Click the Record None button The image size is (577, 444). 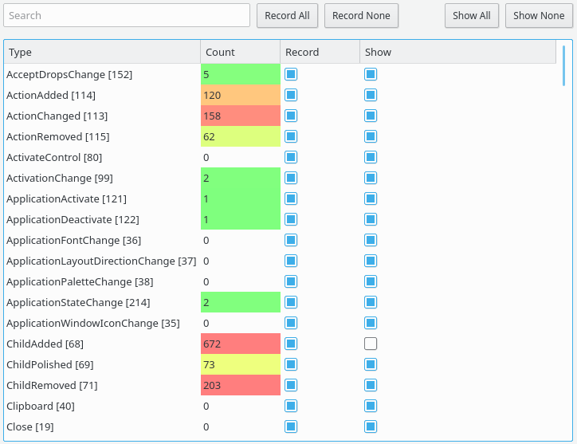[361, 16]
